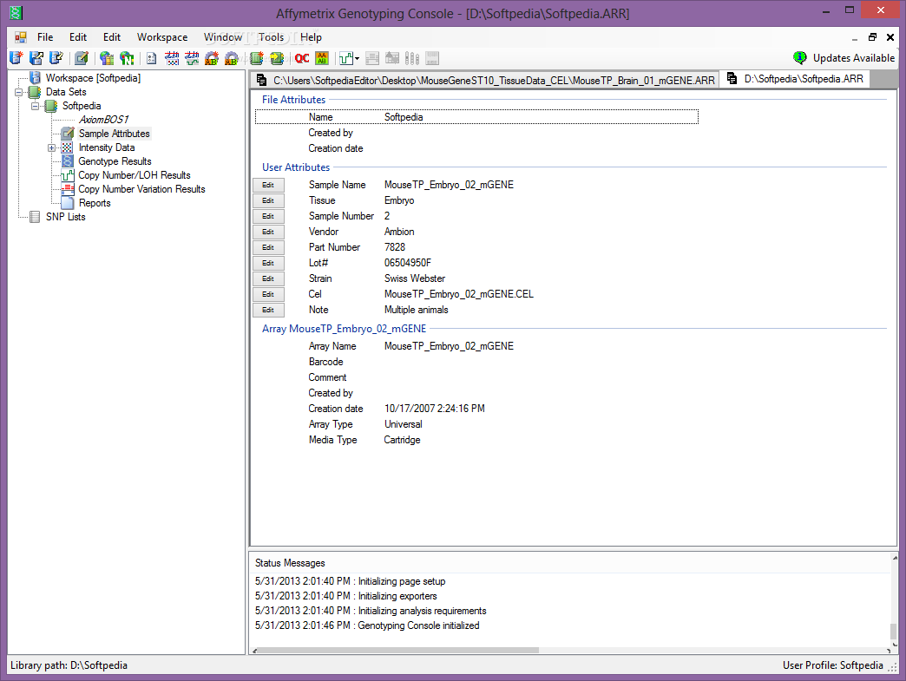Open the Window menu
Screen dimensions: 906x681
(x=223, y=37)
